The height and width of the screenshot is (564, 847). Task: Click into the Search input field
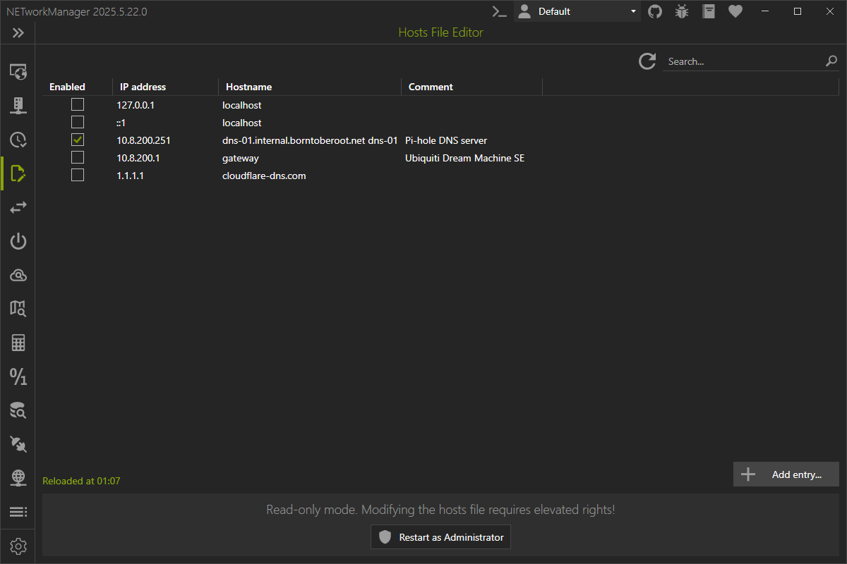(x=741, y=61)
